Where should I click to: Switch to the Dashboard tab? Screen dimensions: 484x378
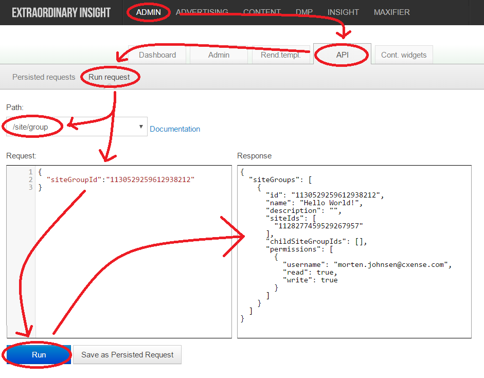(157, 55)
